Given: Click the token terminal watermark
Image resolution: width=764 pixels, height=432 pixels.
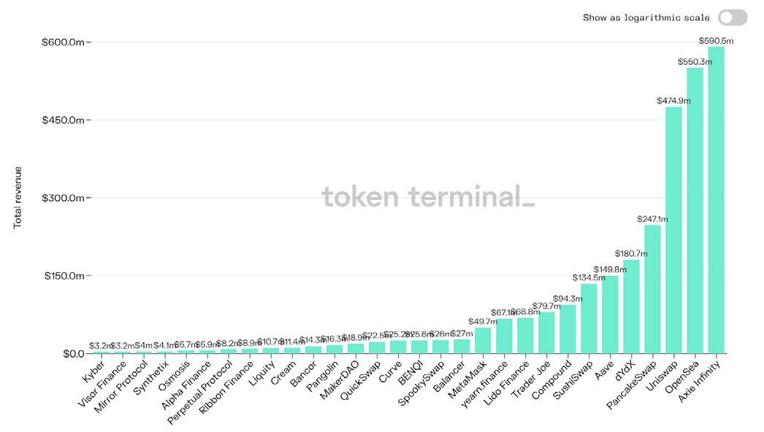Looking at the screenshot, I should [x=428, y=196].
